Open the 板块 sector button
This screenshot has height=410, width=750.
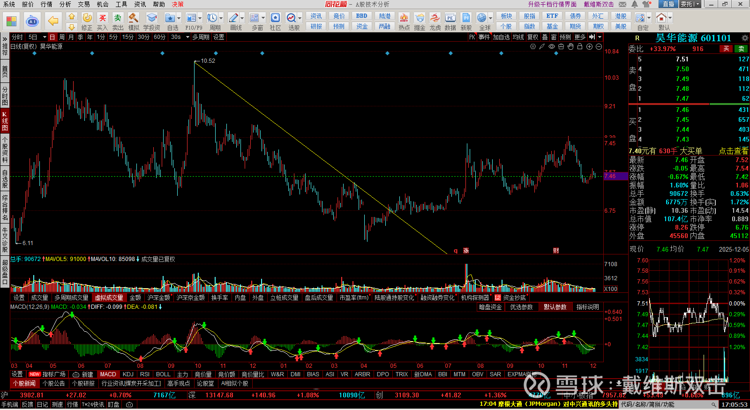[x=506, y=16]
